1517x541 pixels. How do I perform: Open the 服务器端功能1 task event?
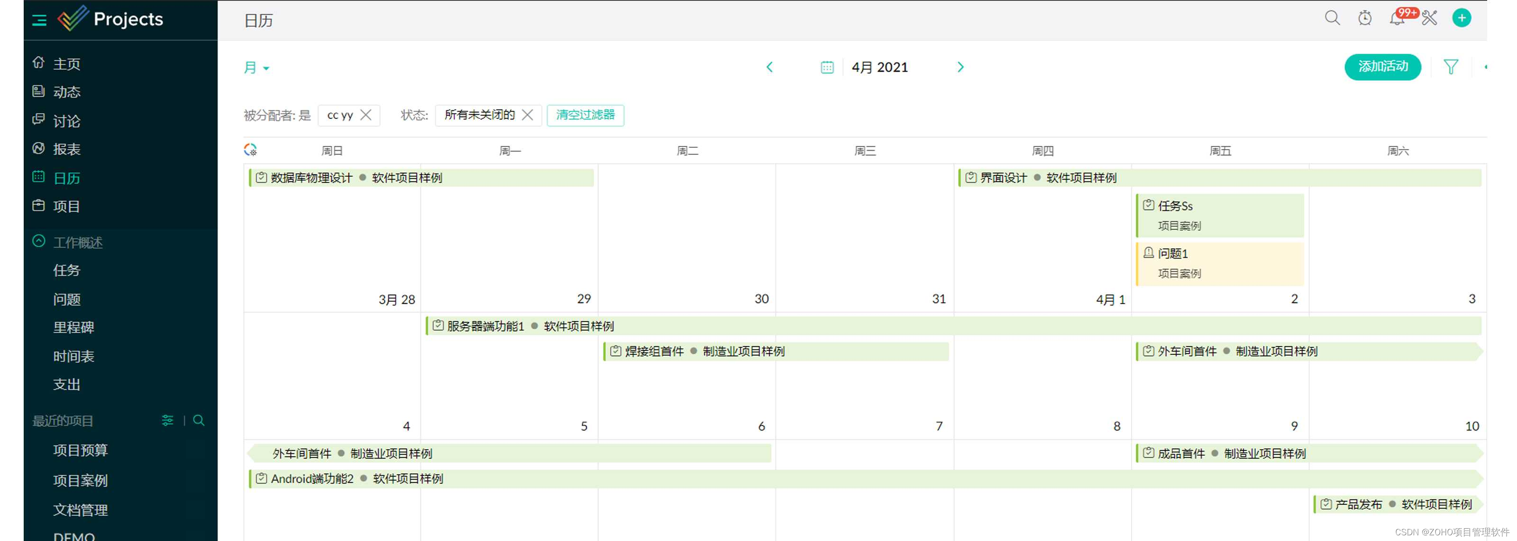click(x=953, y=326)
